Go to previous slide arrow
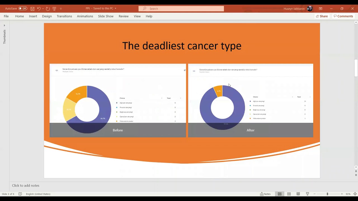The width and height of the screenshot is (358, 201). (x=356, y=171)
